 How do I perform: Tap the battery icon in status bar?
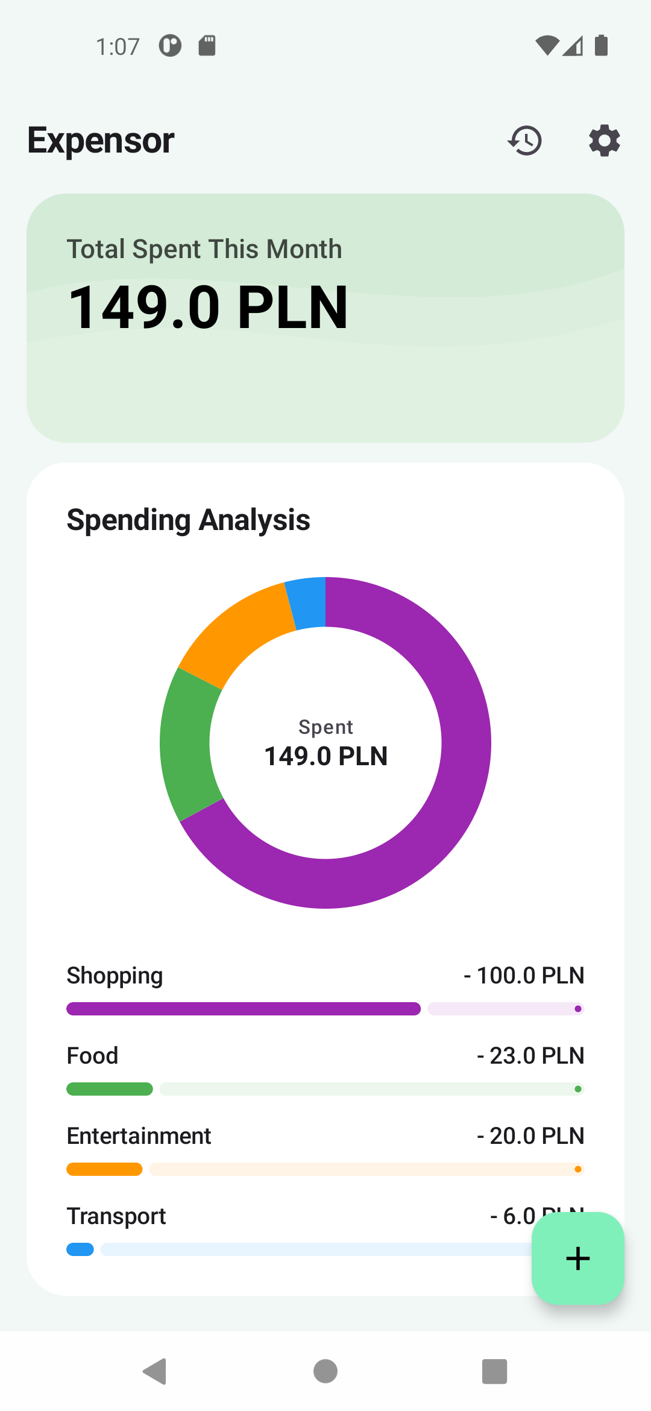(601, 45)
